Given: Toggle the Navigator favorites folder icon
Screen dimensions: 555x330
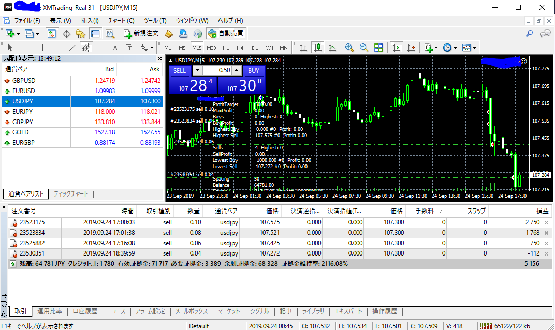Looking at the screenshot, I should click(81, 34).
